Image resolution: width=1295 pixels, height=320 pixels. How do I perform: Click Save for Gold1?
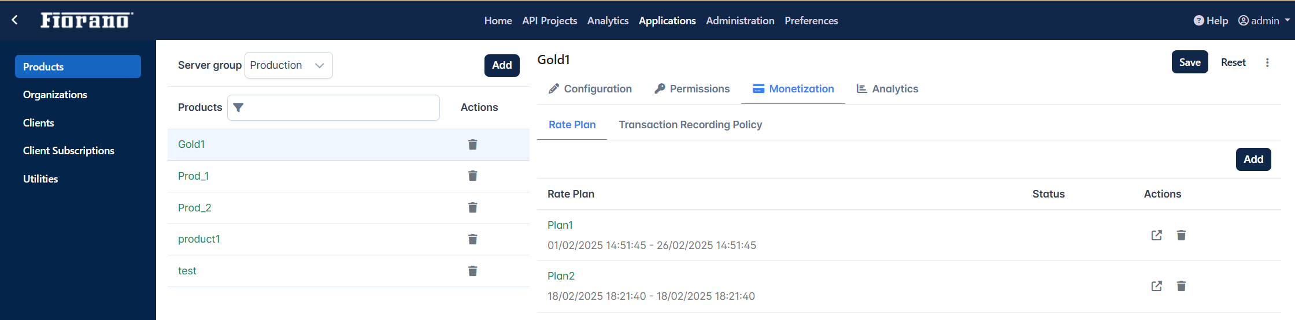pyautogui.click(x=1190, y=62)
